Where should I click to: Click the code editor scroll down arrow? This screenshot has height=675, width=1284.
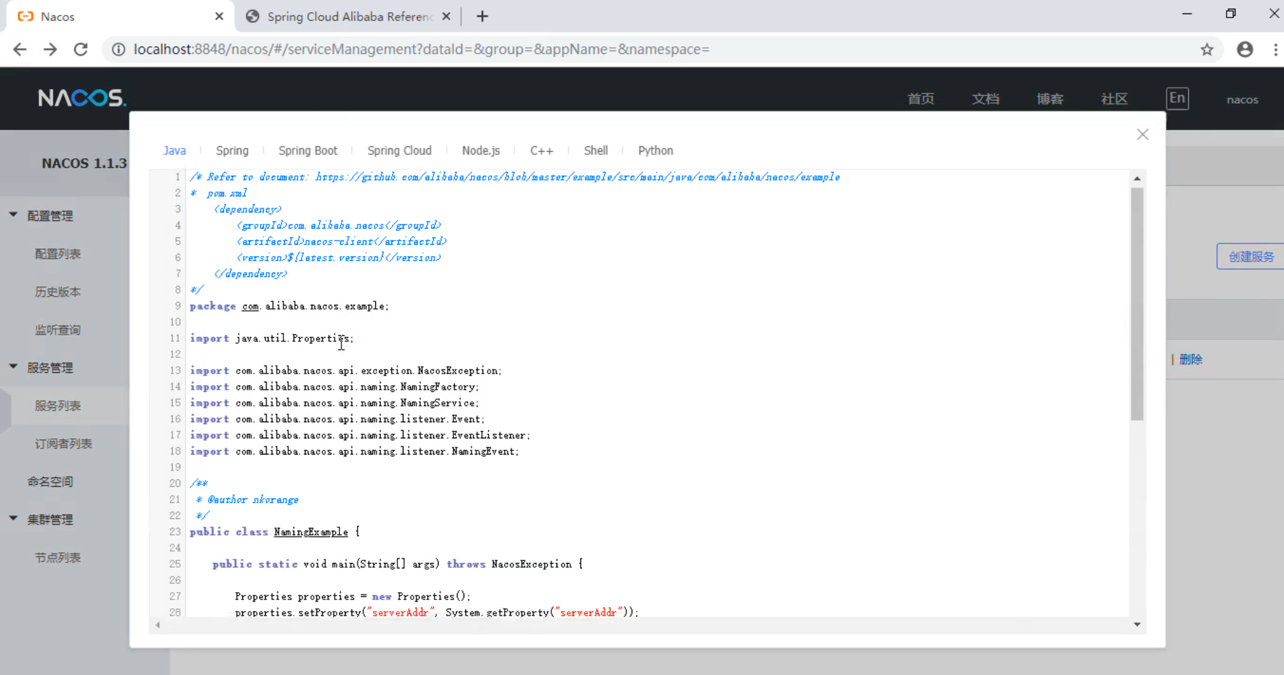click(x=1137, y=624)
